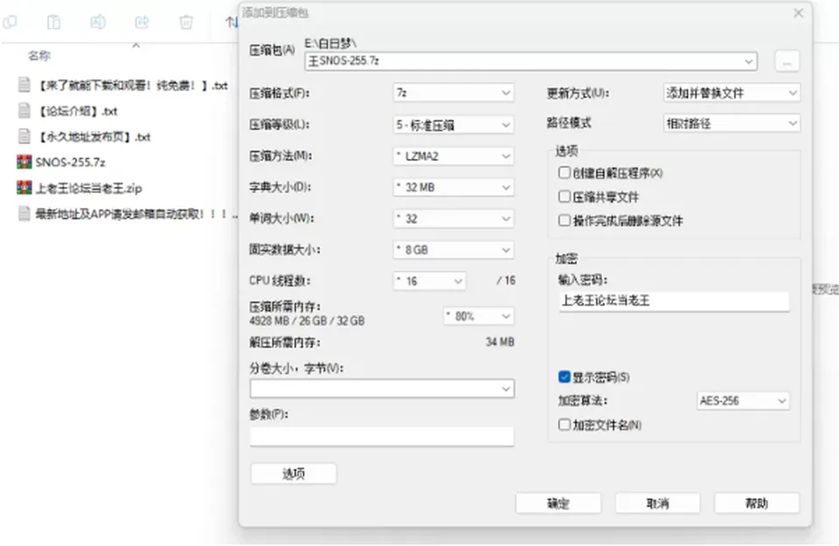The height and width of the screenshot is (546, 839).
Task: Select the 最新地址及APP请发邮箱自动获取 file icon
Action: [x=24, y=213]
